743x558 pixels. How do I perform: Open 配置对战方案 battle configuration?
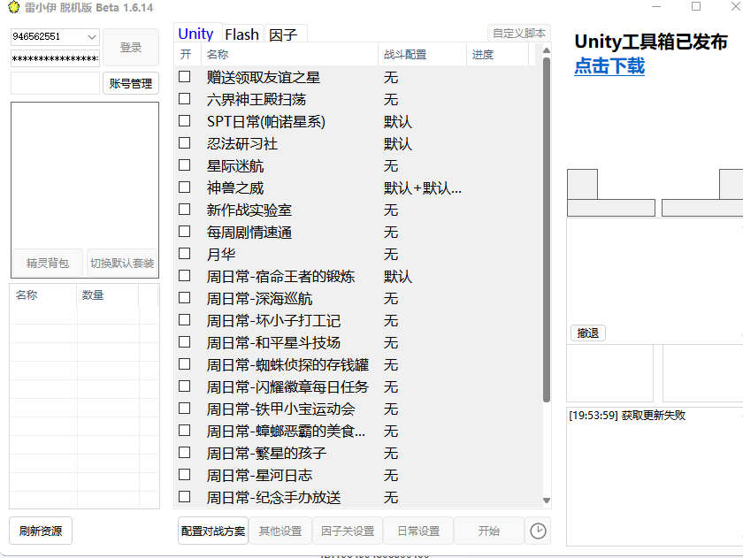click(x=212, y=531)
